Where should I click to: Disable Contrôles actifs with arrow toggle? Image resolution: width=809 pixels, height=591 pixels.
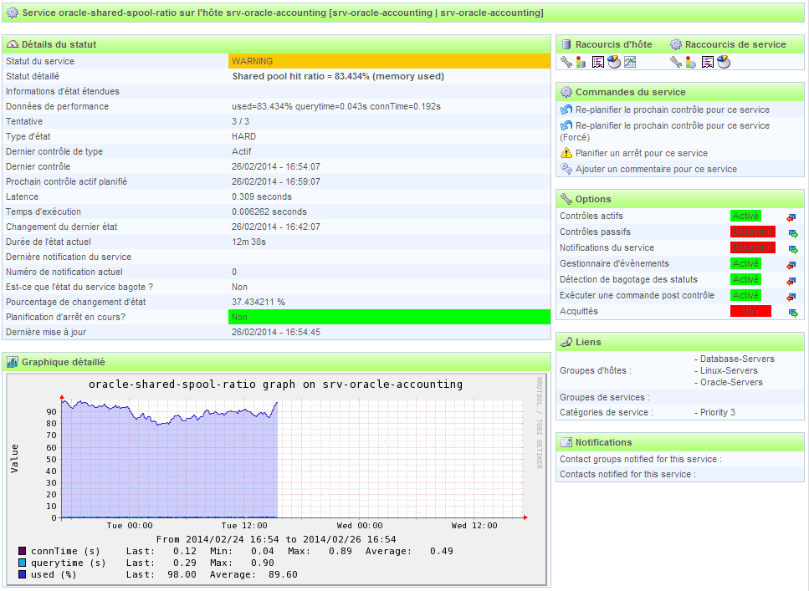(x=791, y=217)
